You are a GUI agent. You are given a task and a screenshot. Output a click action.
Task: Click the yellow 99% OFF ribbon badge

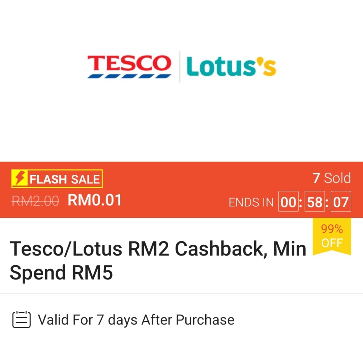332,236
